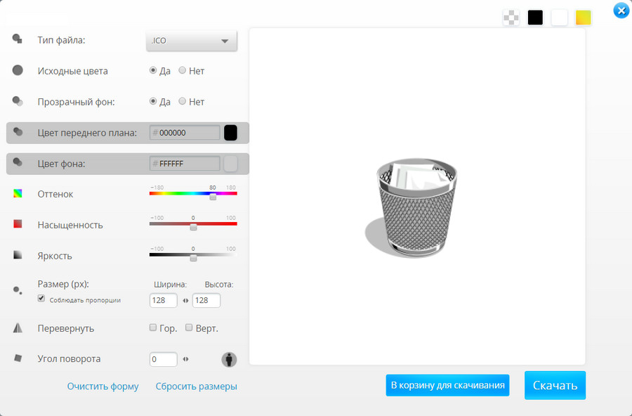Select the yellow preview background swatch
This screenshot has width=632, height=416.
(583, 18)
